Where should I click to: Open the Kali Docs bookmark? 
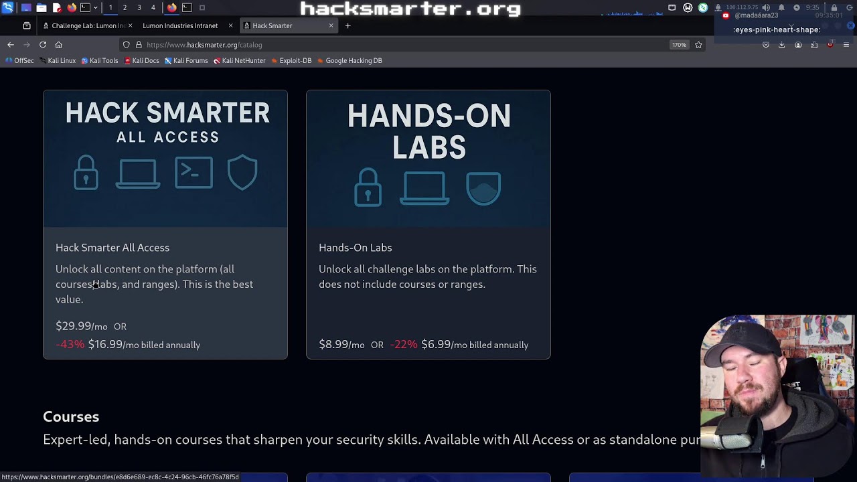(141, 60)
